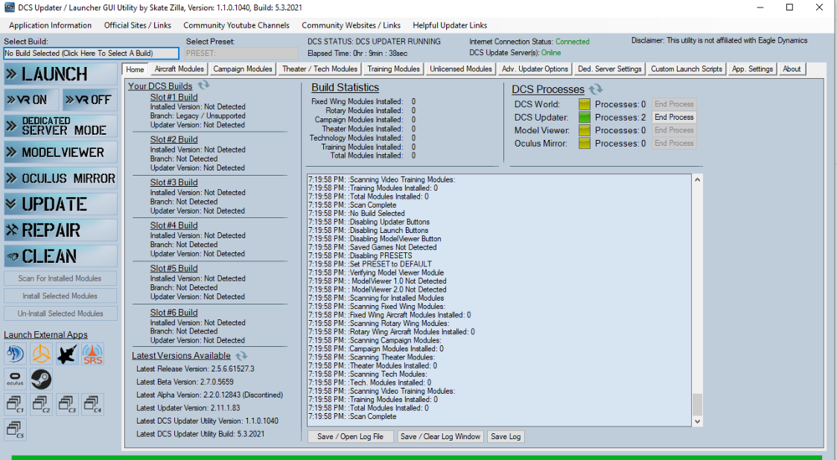Select the Slot #5 Build link
This screenshot has height=460, width=837.
pyautogui.click(x=173, y=268)
